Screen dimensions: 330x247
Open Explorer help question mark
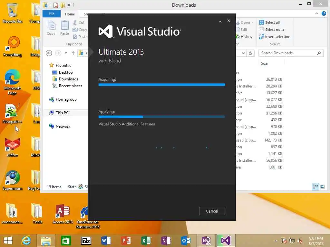click(324, 14)
